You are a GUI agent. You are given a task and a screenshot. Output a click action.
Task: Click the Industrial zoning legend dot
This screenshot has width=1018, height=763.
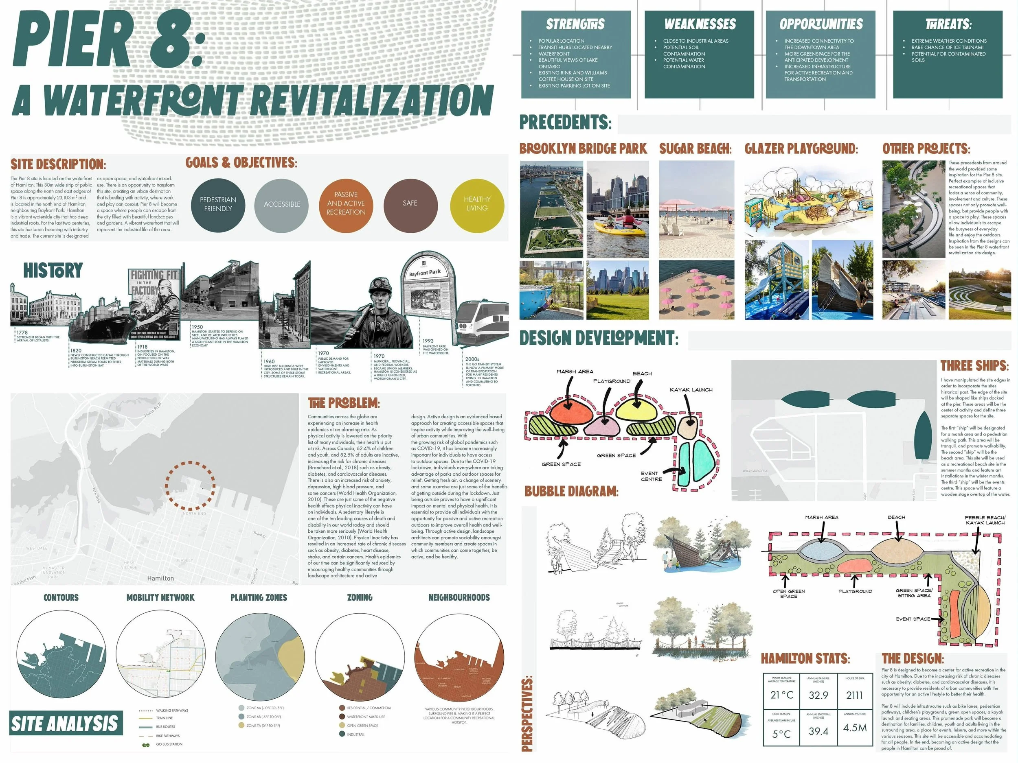pos(342,734)
